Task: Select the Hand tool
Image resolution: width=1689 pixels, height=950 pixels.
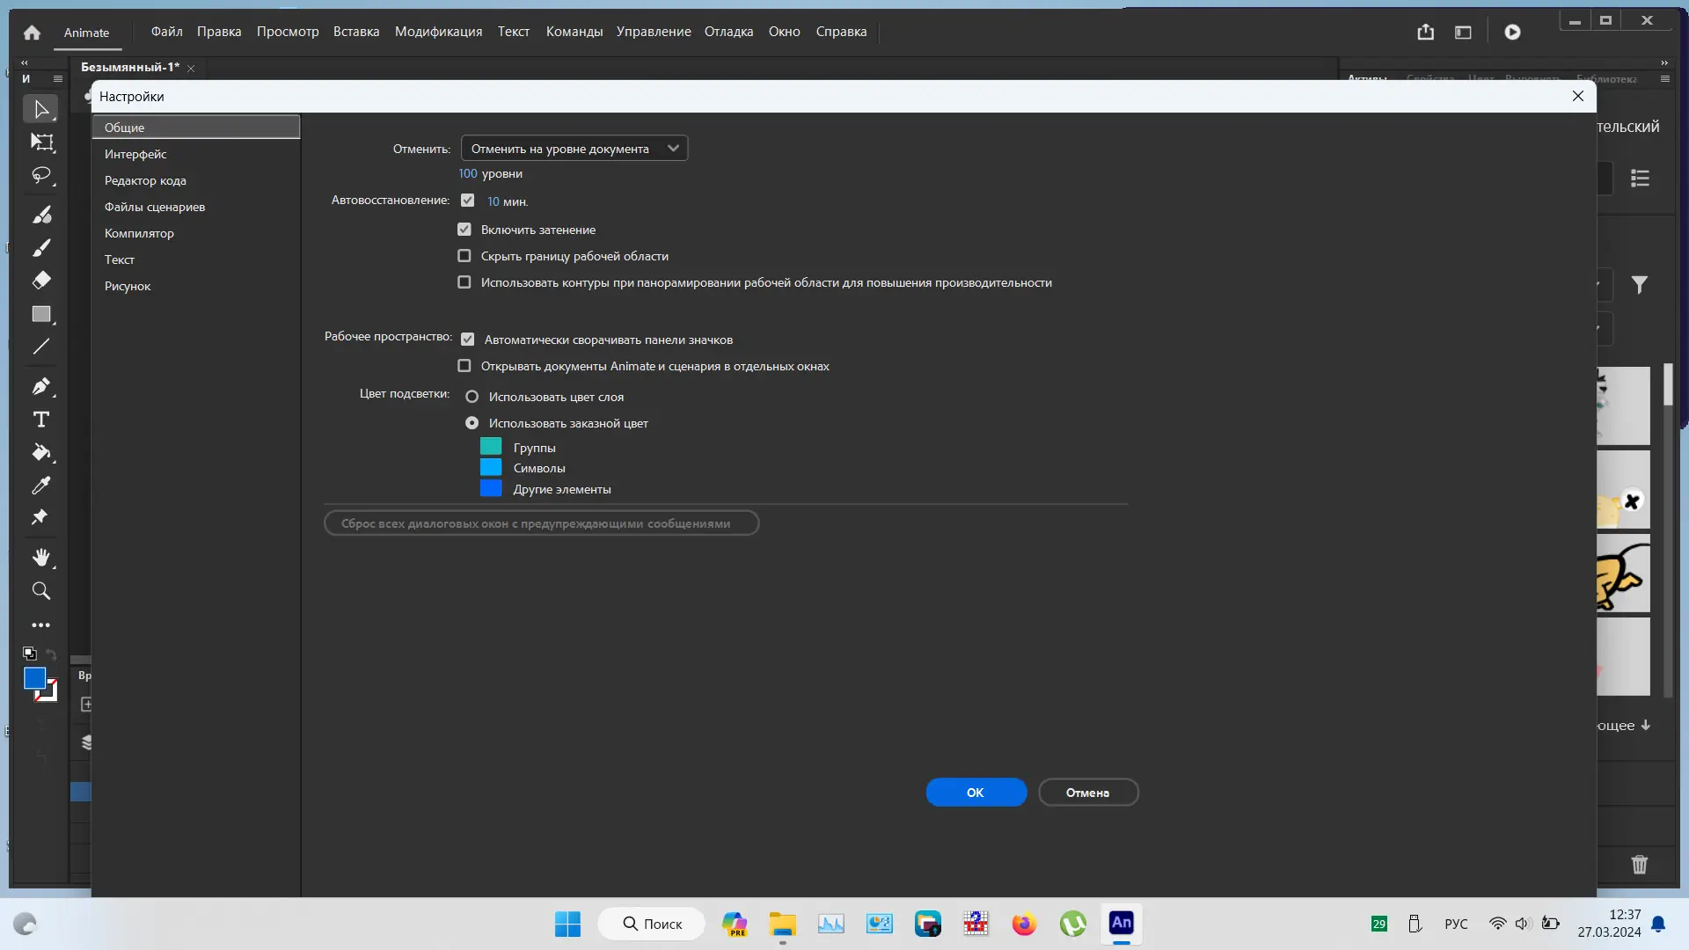Action: [x=41, y=558]
